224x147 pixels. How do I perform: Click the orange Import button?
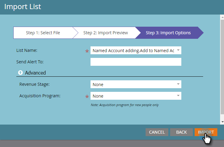click(x=206, y=132)
